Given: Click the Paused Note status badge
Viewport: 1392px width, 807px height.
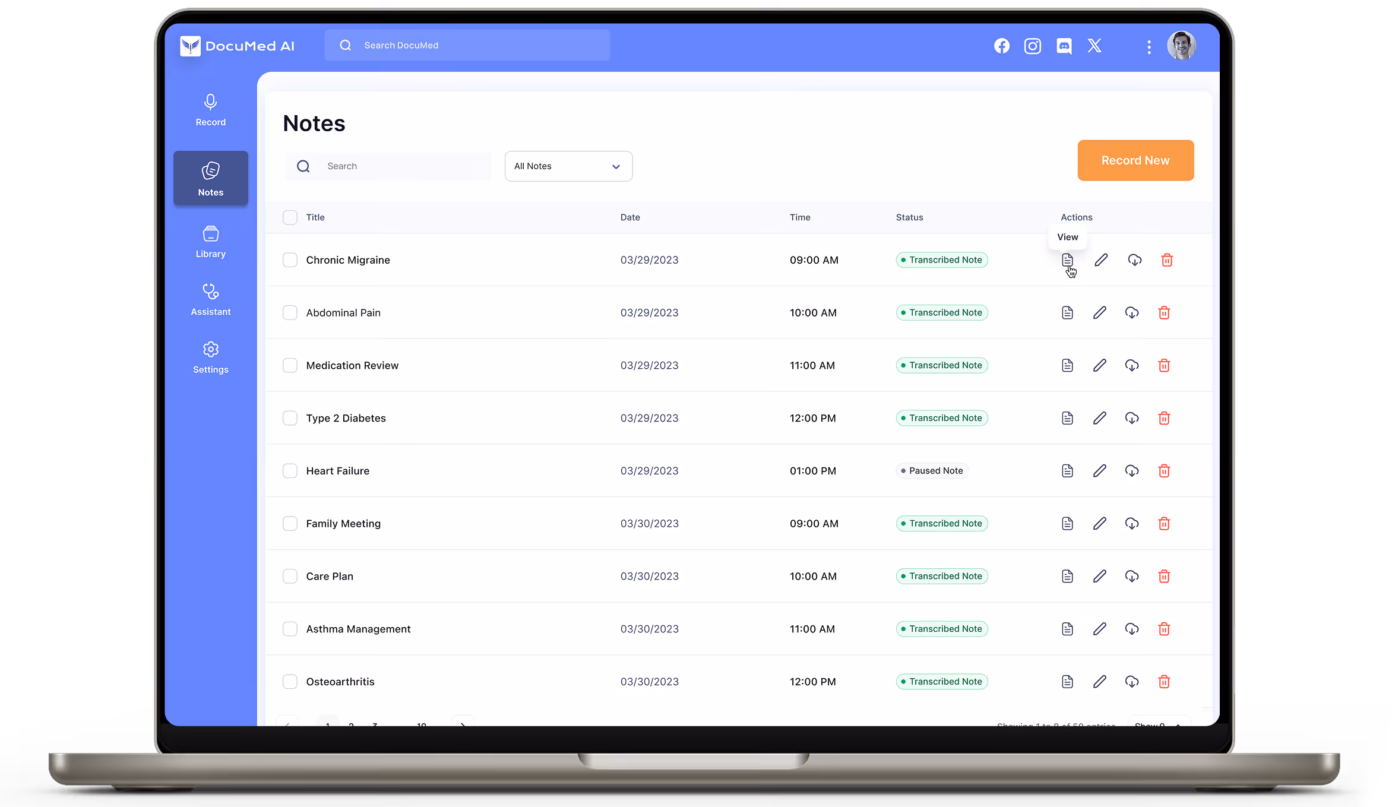Looking at the screenshot, I should click(932, 471).
